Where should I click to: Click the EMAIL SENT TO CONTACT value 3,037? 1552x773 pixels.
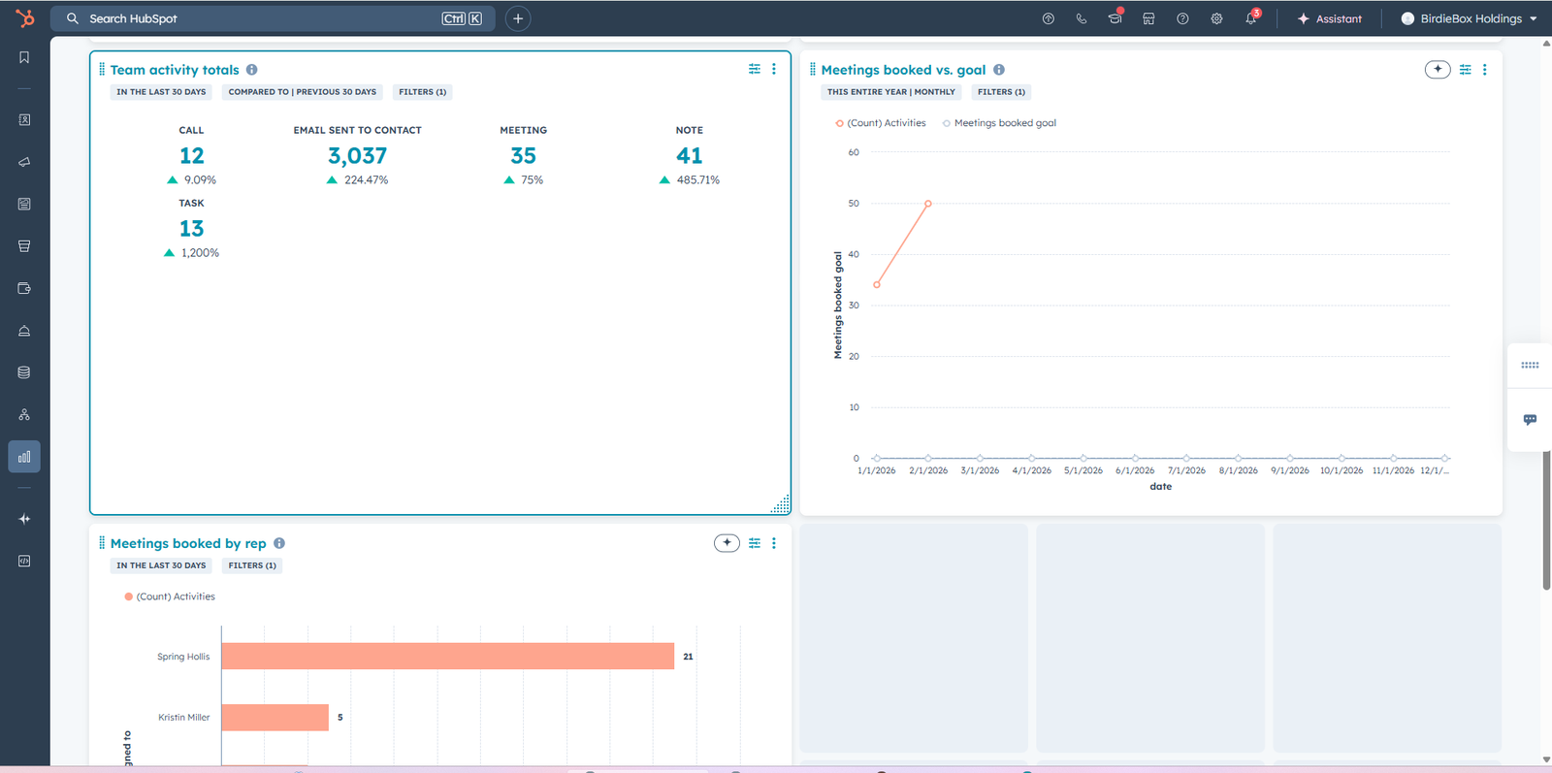click(x=357, y=155)
